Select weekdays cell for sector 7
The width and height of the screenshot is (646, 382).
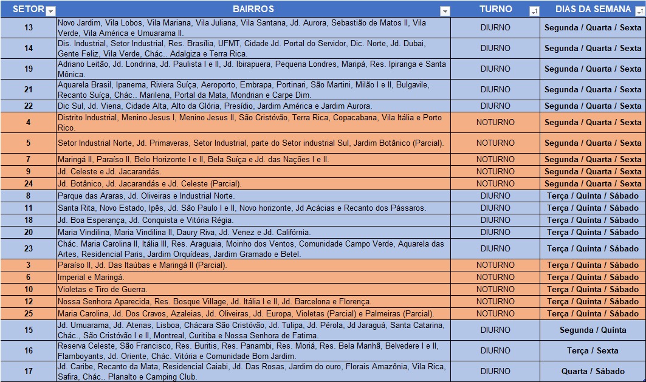pos(593,160)
